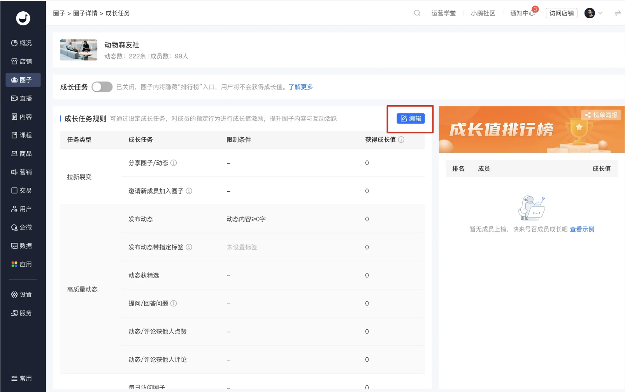Click the user avatar picture
The image size is (625, 392).
click(590, 13)
